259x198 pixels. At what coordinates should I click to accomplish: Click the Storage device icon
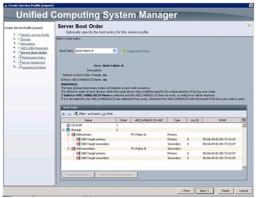click(68, 130)
